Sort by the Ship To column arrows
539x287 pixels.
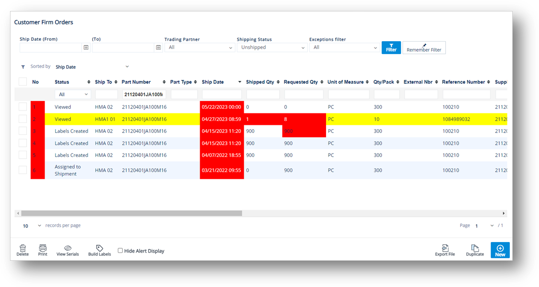tap(116, 82)
